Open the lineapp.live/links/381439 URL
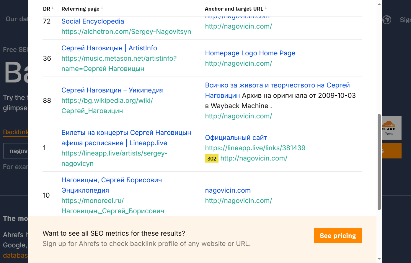The height and width of the screenshot is (263, 411). coord(255,148)
